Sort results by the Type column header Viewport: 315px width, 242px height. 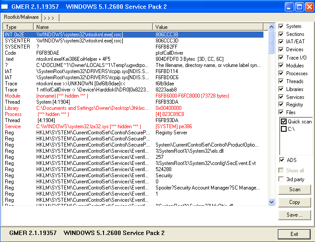point(18,27)
